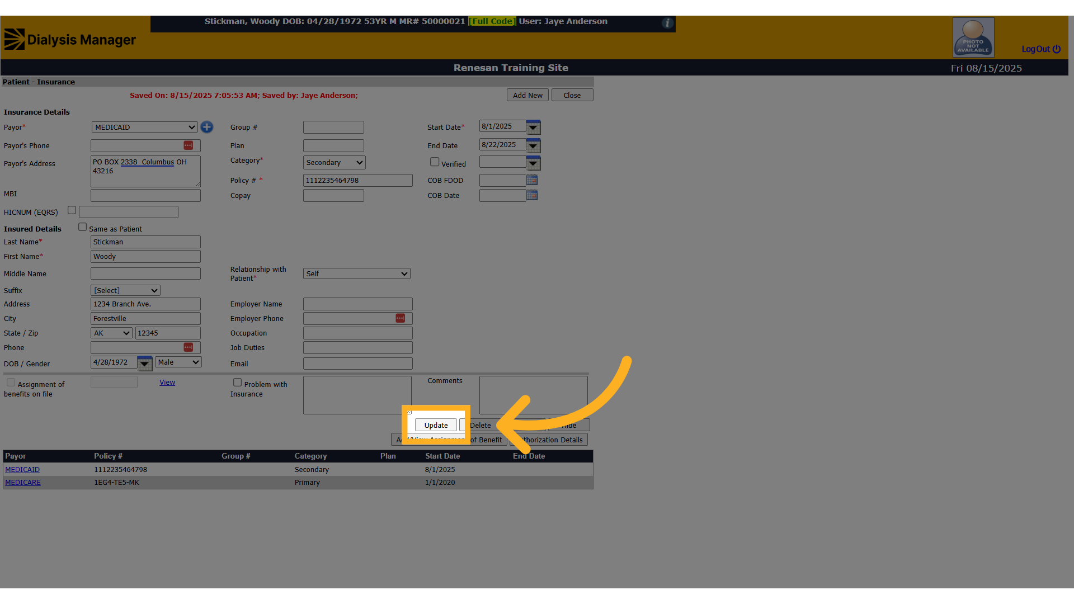Open Relationship with Patient dropdown
The image size is (1074, 604).
[357, 273]
